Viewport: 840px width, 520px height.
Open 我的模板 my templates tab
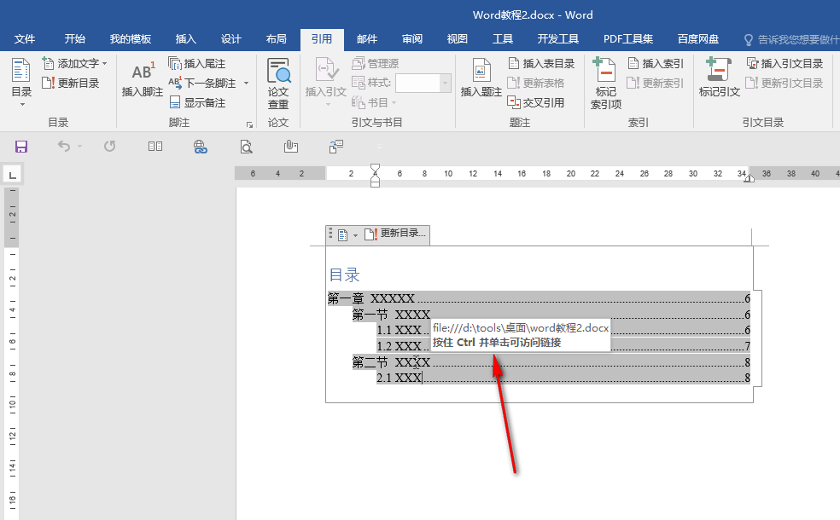[x=130, y=39]
